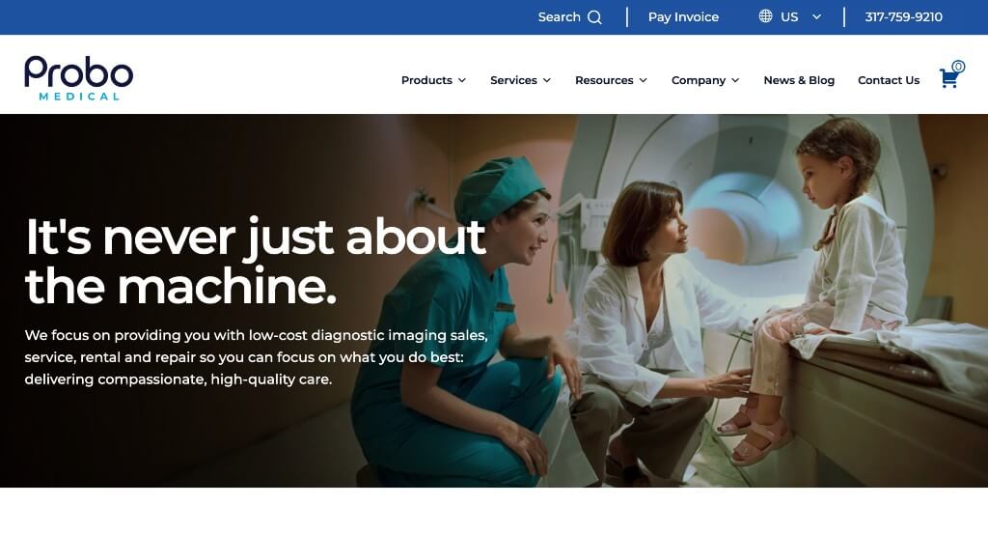Click the Pay Invoice link
The image size is (988, 533).
coord(684,17)
